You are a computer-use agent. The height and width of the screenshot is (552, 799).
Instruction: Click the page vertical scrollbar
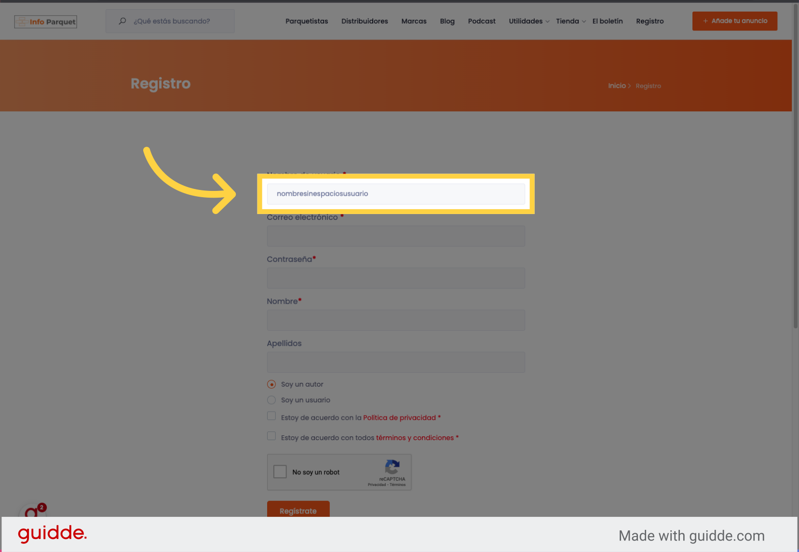point(795,166)
